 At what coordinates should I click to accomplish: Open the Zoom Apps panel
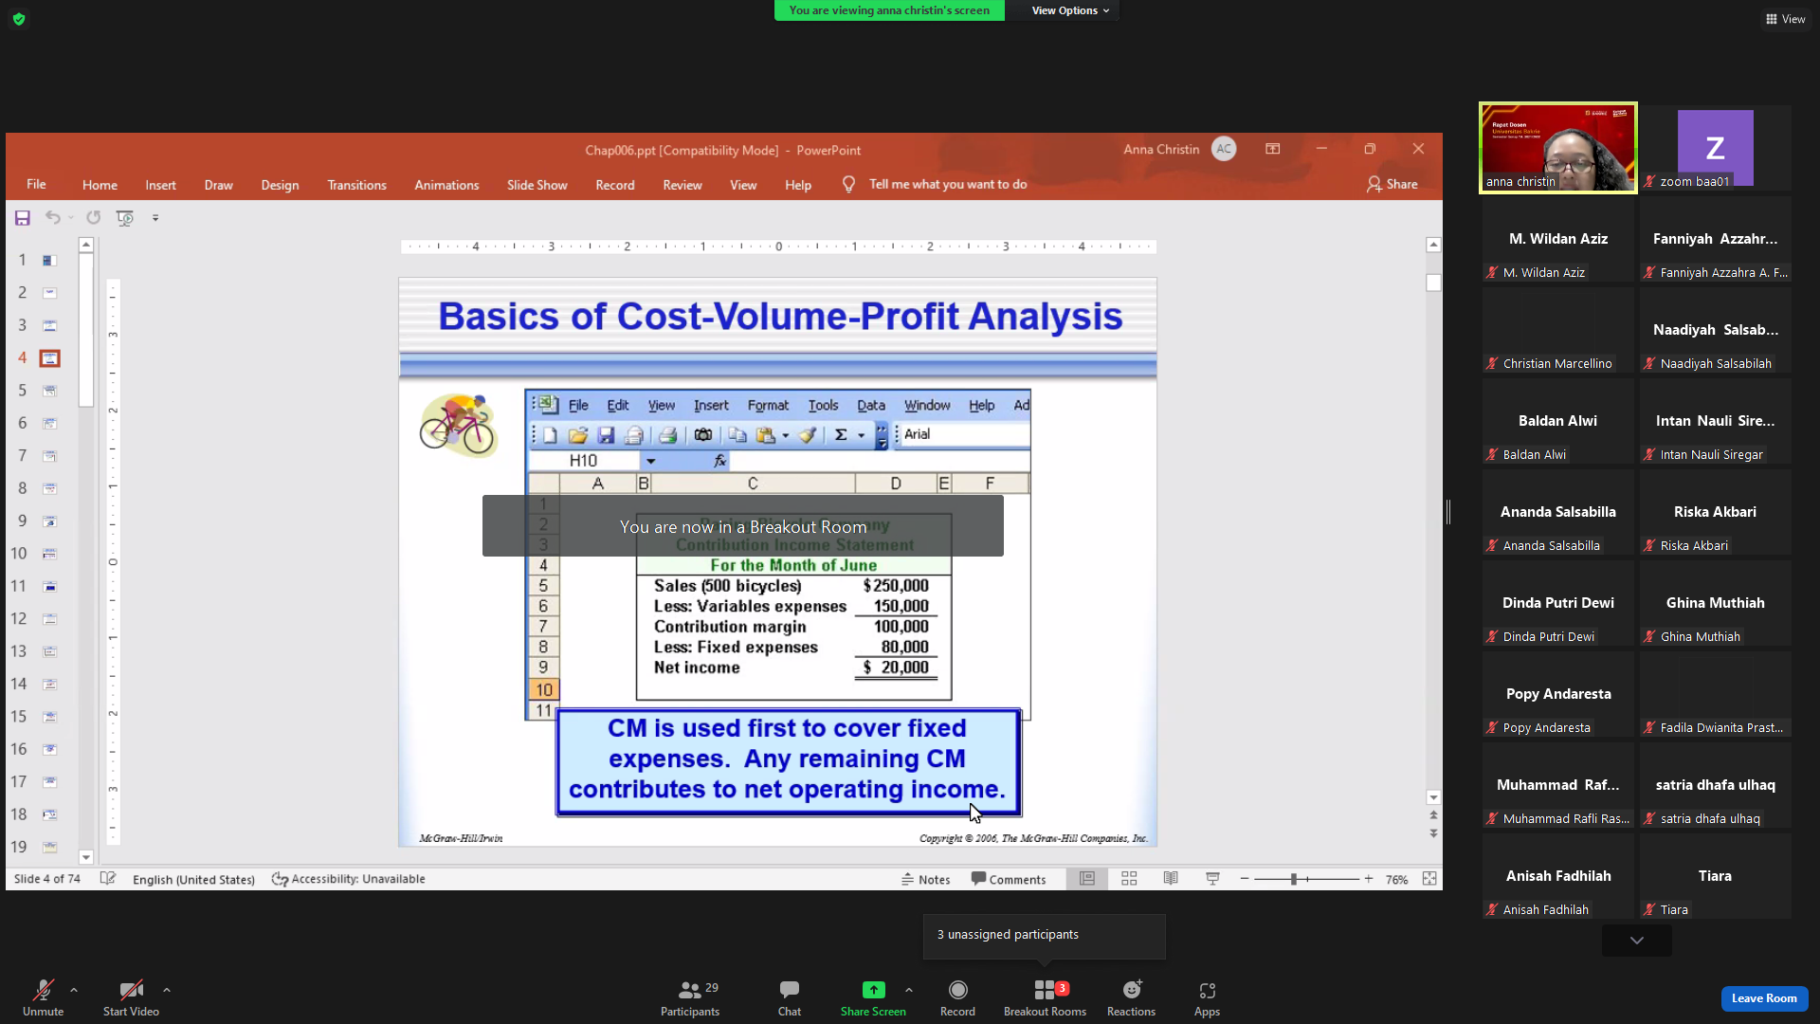tap(1207, 998)
